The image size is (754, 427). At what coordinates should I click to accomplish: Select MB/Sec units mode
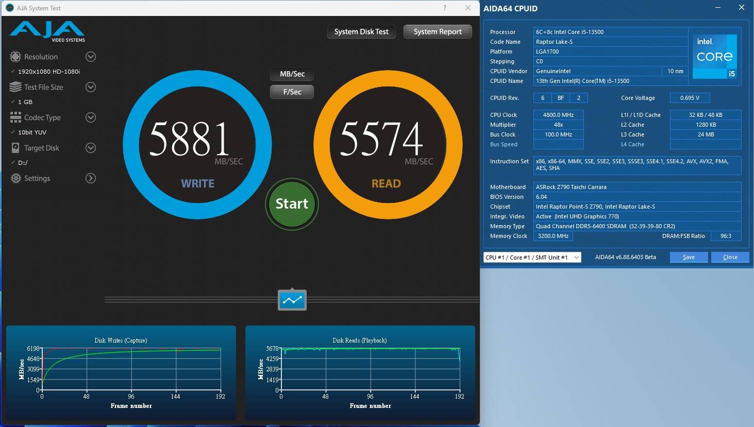coord(292,74)
